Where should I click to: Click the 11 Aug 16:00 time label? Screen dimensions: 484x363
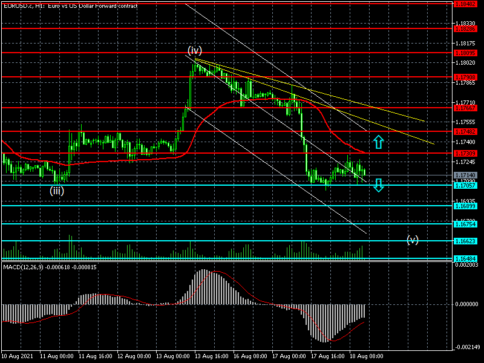(x=96, y=356)
